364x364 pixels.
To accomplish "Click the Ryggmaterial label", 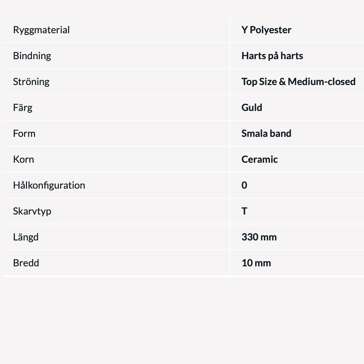I will [x=41, y=30].
